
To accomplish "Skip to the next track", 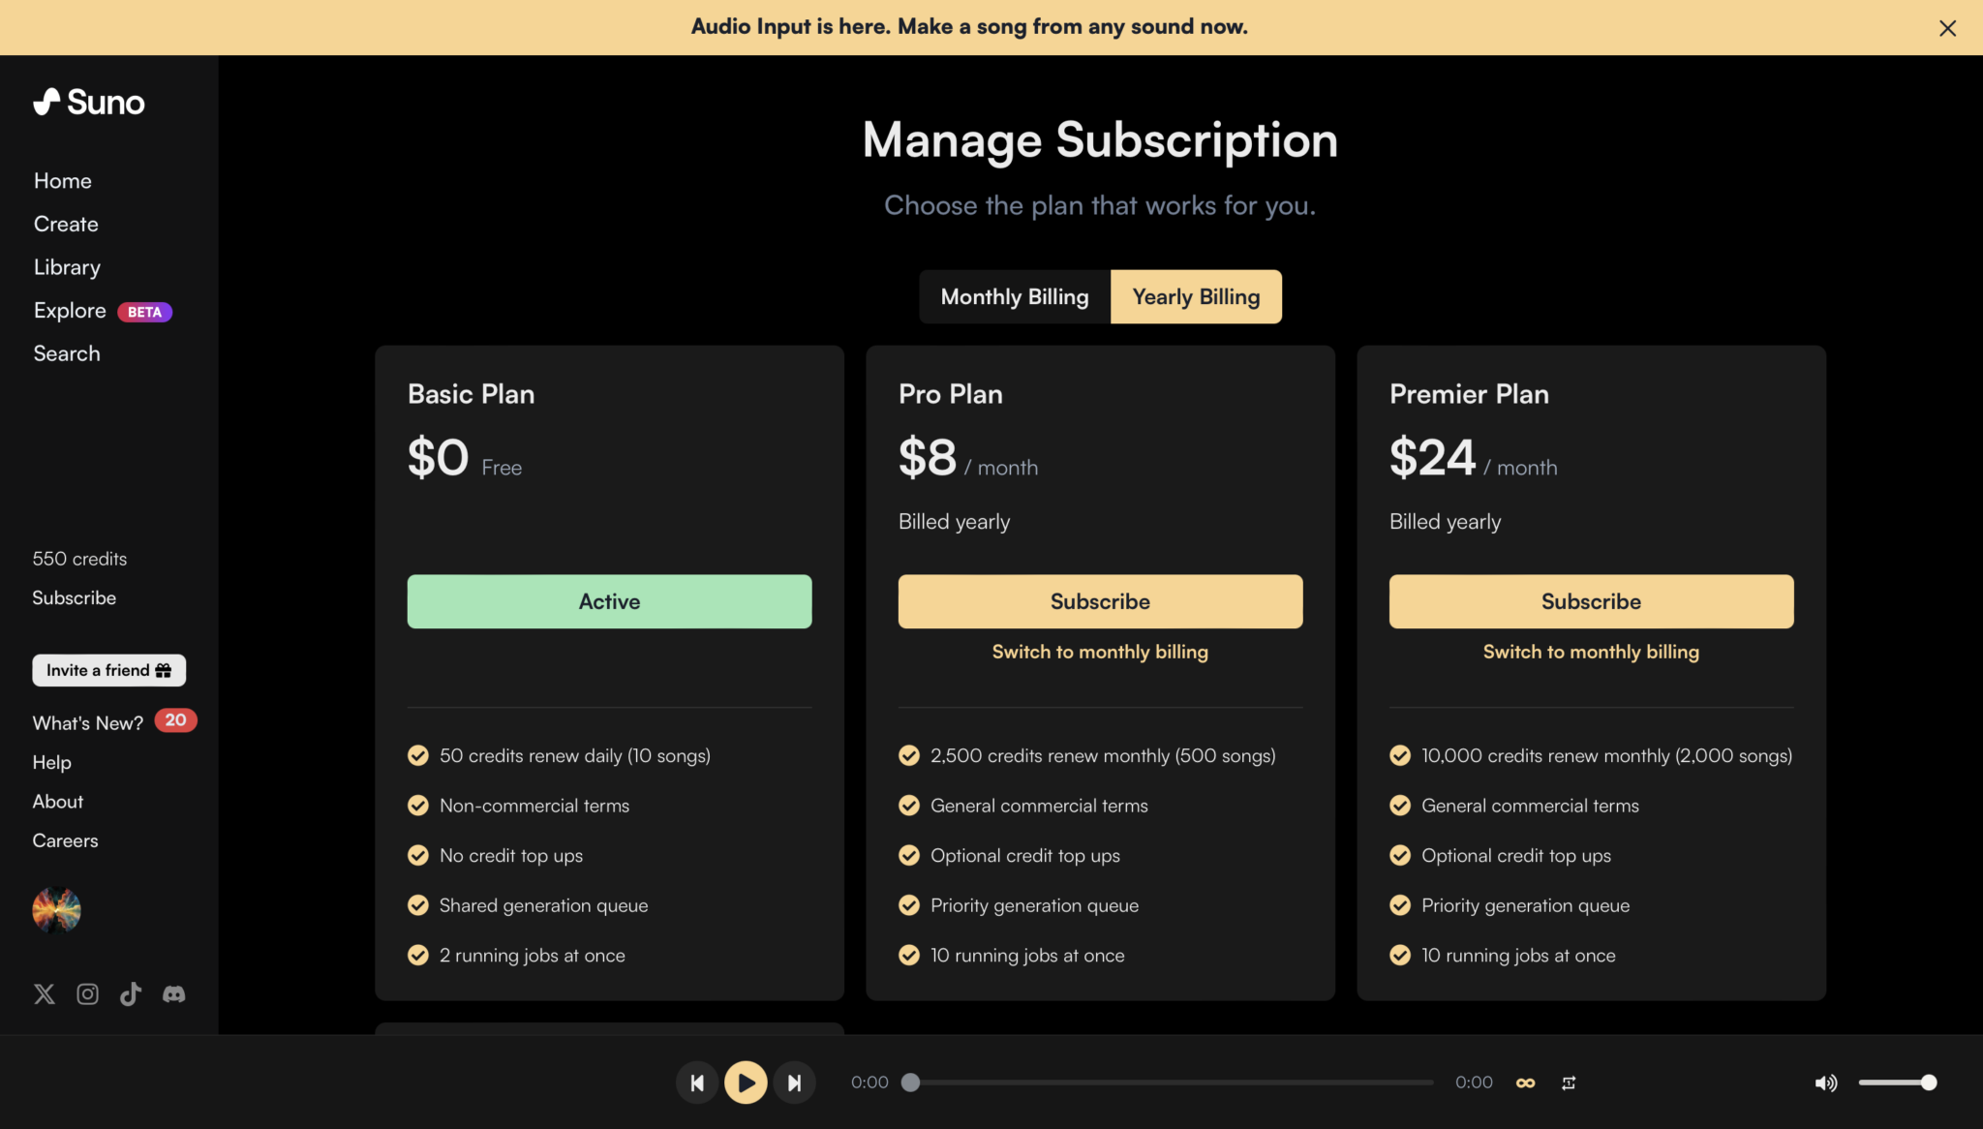I will [x=794, y=1083].
